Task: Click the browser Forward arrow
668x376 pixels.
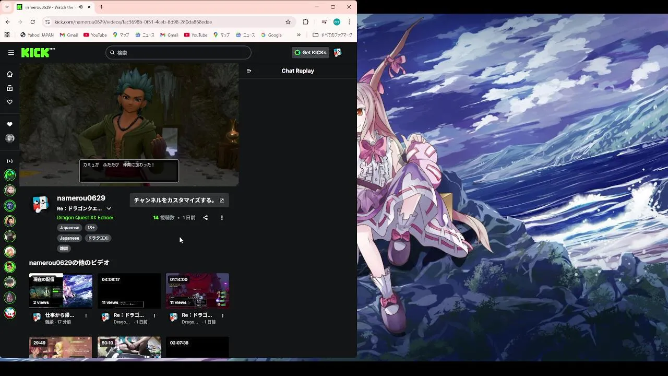Action: coord(20,22)
